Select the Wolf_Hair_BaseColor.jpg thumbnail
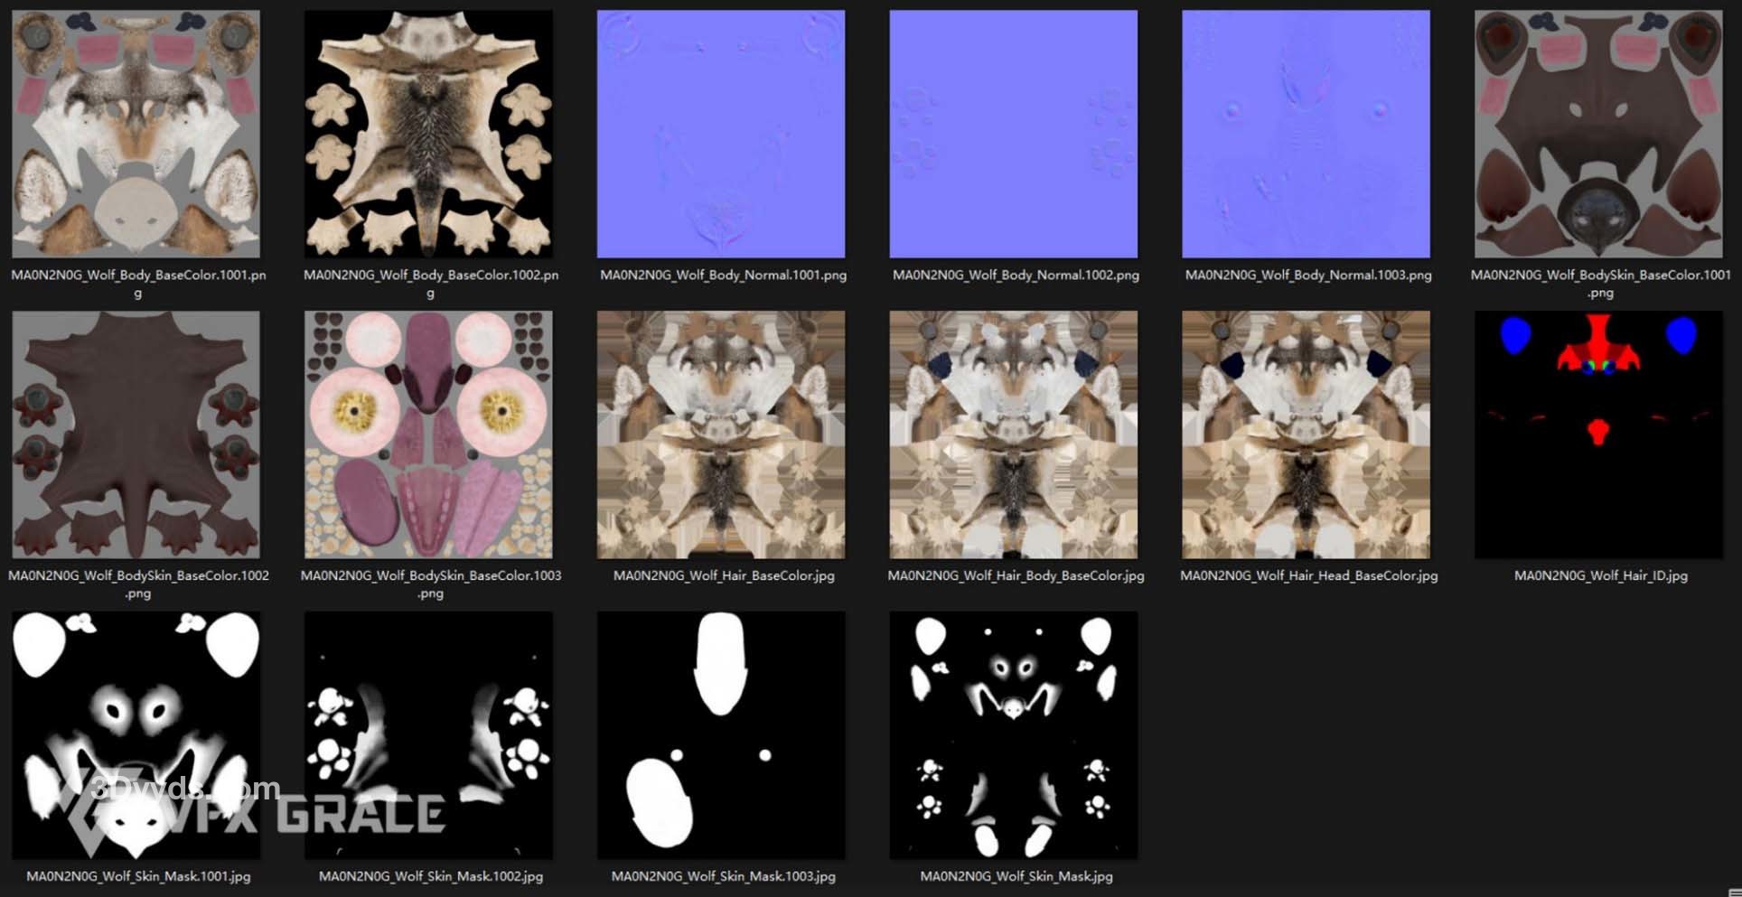Viewport: 1742px width, 897px height. pos(721,434)
